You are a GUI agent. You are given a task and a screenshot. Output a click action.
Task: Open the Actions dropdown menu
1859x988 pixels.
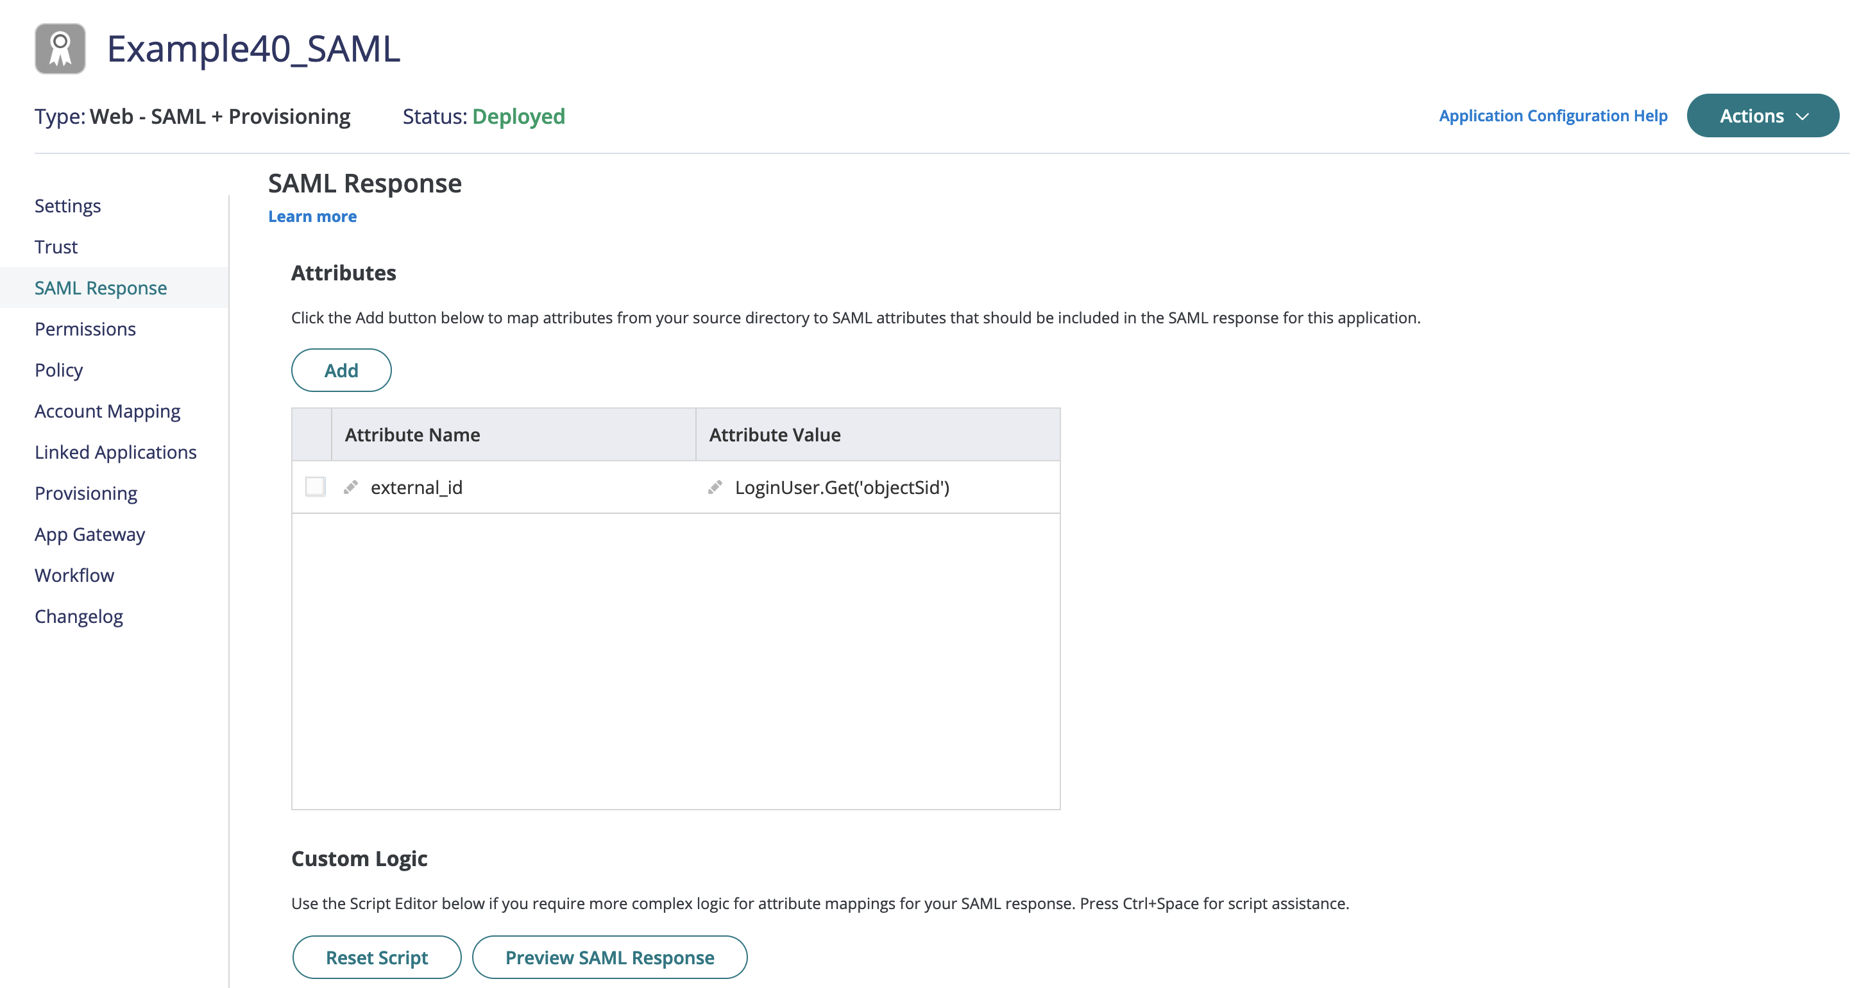pyautogui.click(x=1762, y=115)
